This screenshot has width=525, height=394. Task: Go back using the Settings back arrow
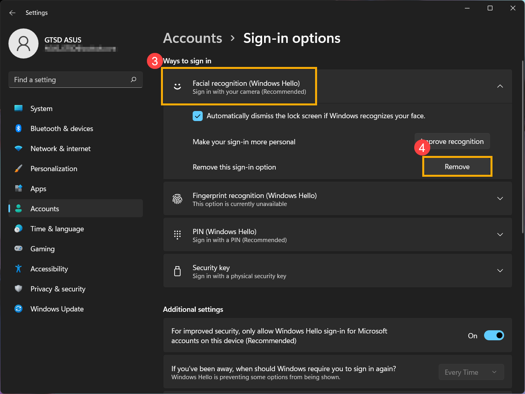click(x=12, y=13)
